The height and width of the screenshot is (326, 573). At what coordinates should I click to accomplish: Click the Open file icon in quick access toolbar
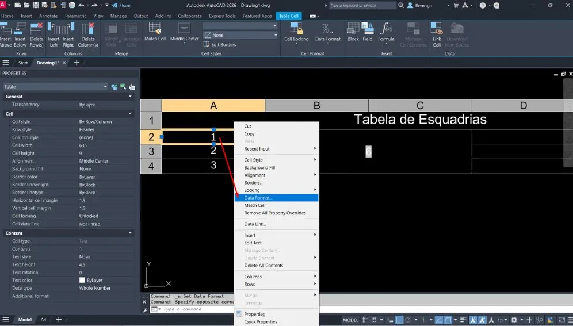click(26, 5)
